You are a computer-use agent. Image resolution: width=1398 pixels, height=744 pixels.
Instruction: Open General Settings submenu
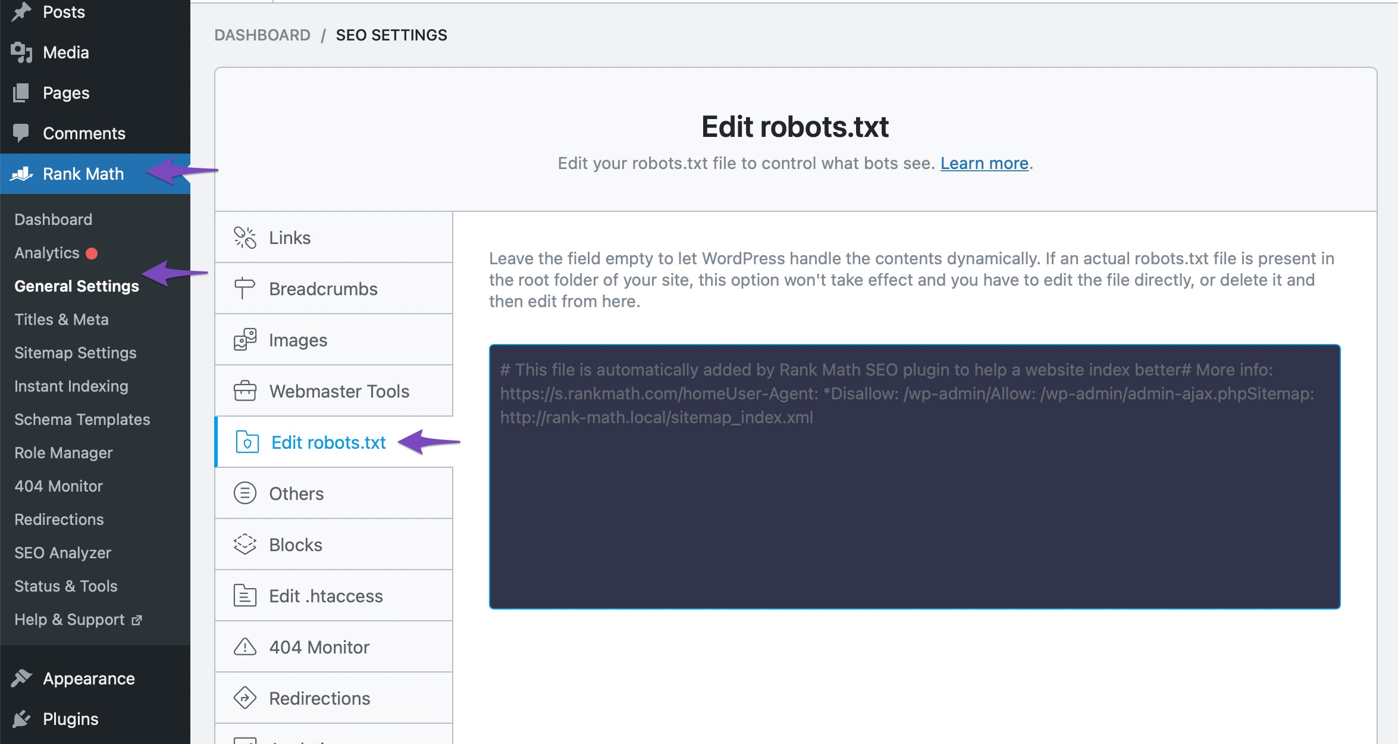click(77, 286)
